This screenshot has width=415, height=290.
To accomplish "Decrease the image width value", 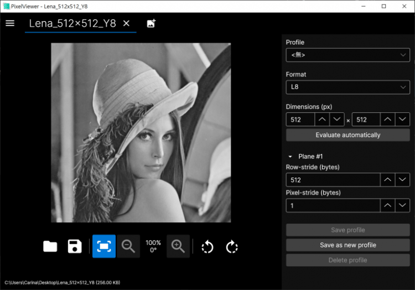I will [x=337, y=120].
